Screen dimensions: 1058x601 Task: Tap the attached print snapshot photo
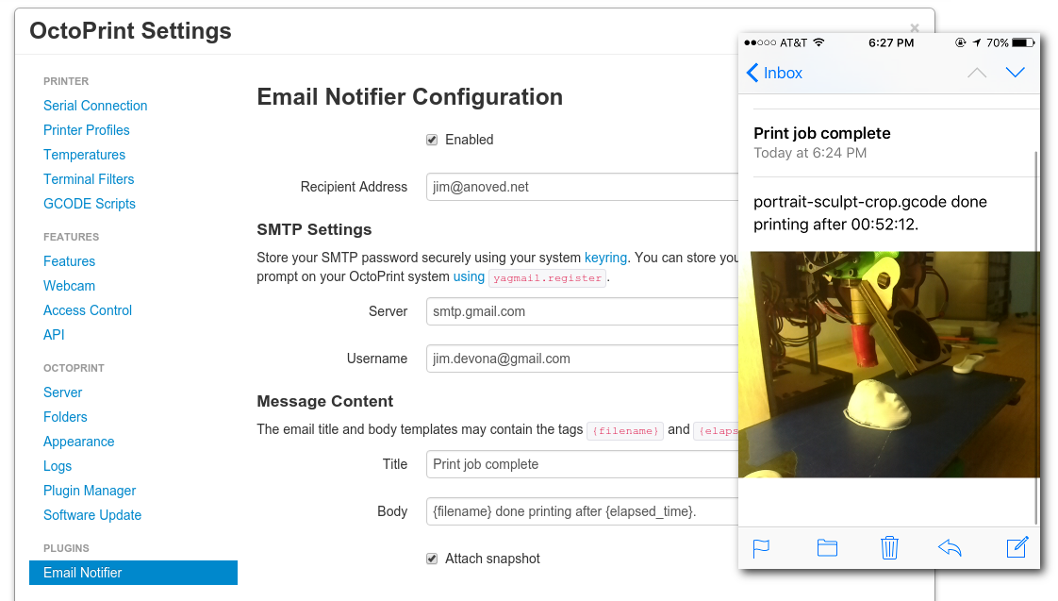click(x=888, y=364)
